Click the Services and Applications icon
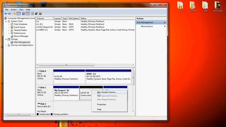This screenshot has width=226, height=127. [x=9, y=45]
